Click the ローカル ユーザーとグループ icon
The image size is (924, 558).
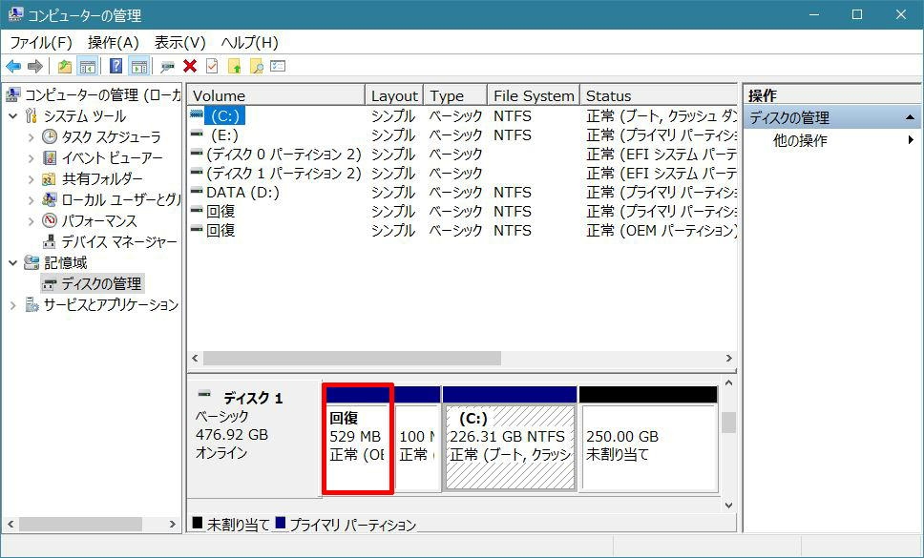coord(50,200)
